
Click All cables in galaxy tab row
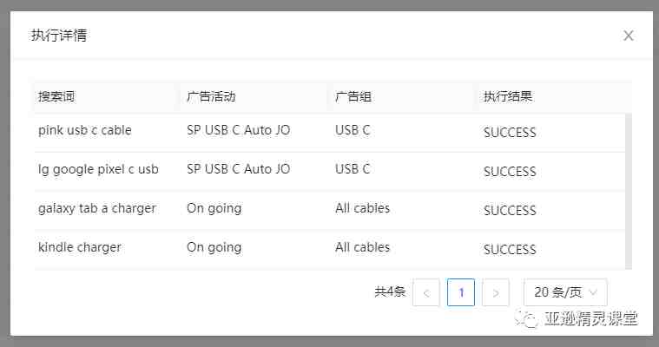(x=362, y=208)
